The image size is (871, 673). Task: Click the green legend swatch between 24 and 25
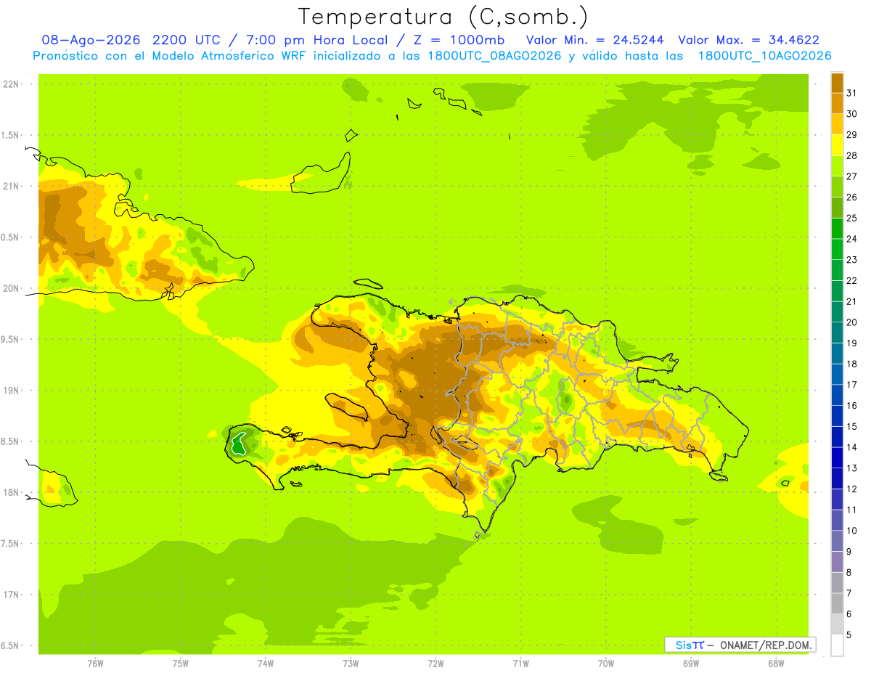click(x=837, y=229)
